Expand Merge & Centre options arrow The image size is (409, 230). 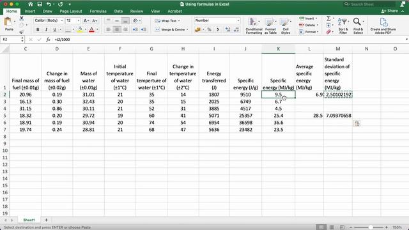click(187, 30)
